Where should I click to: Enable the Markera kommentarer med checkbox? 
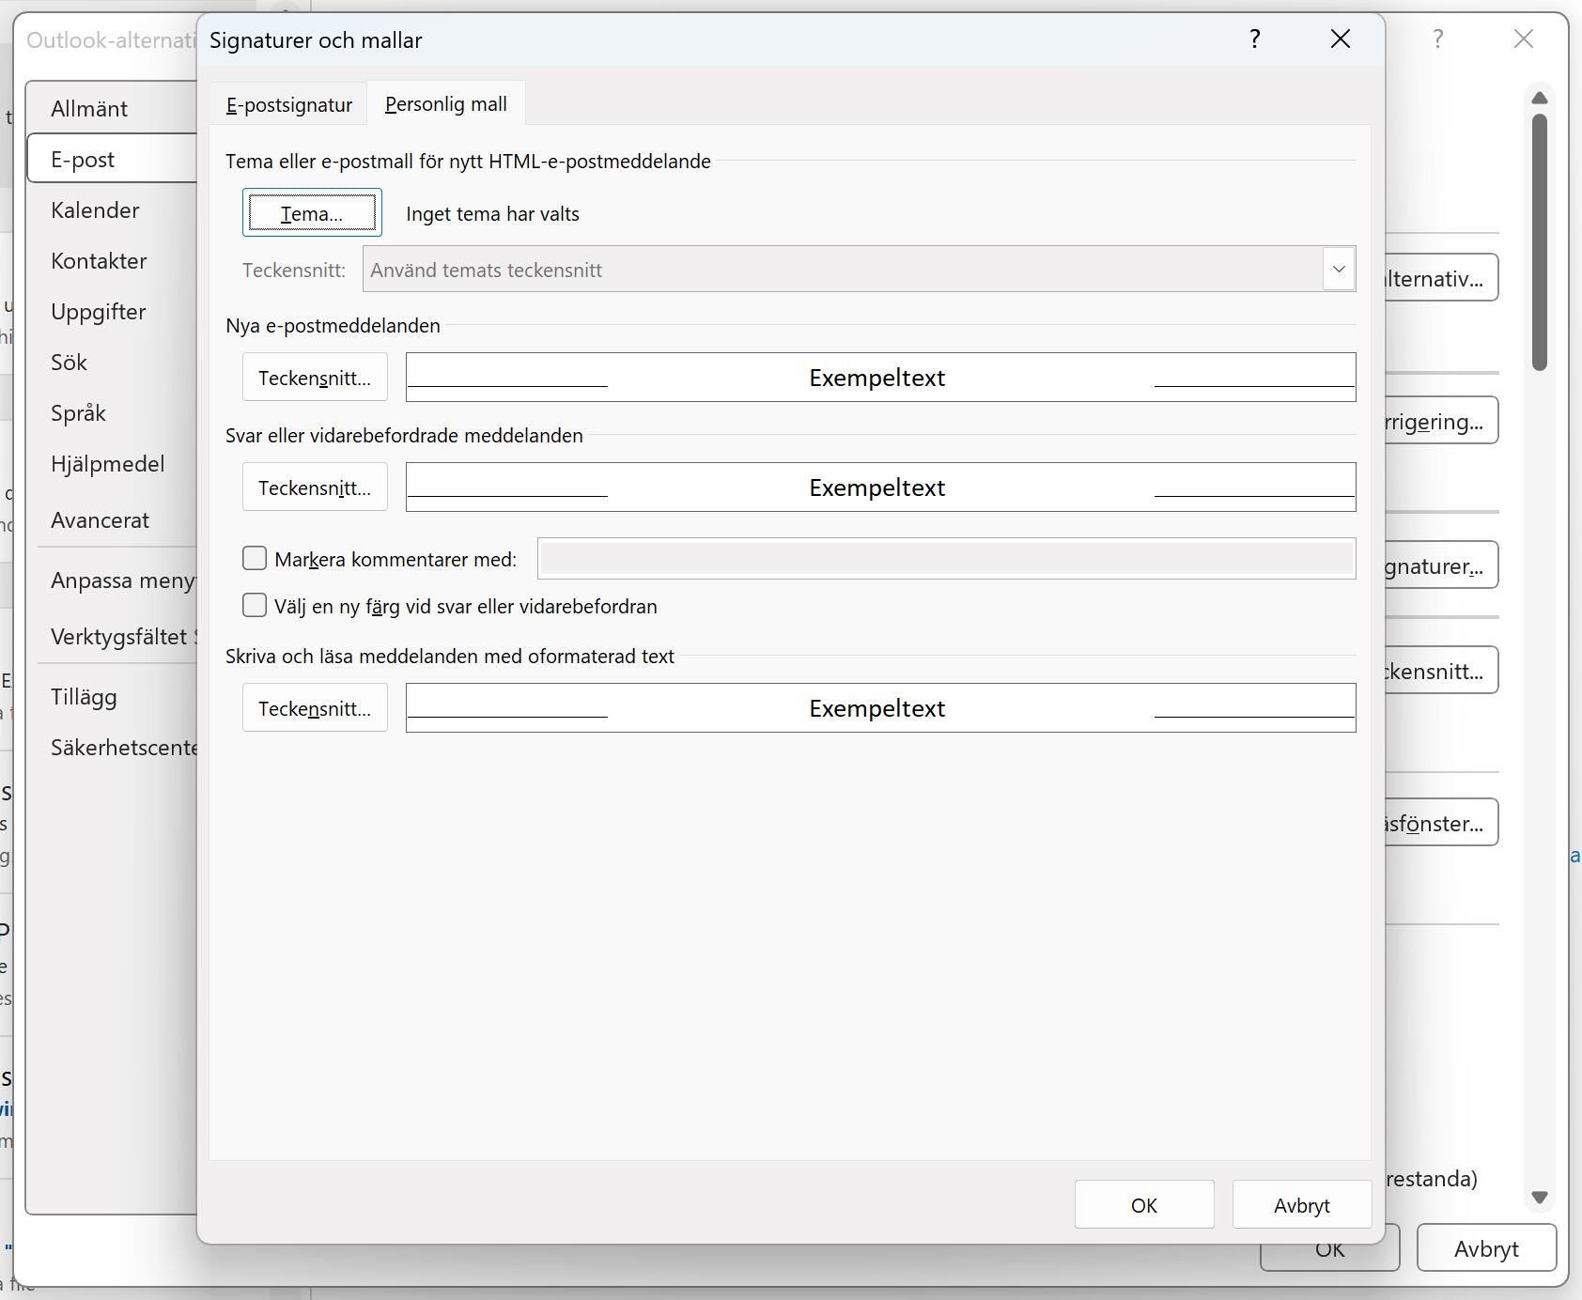(x=255, y=558)
